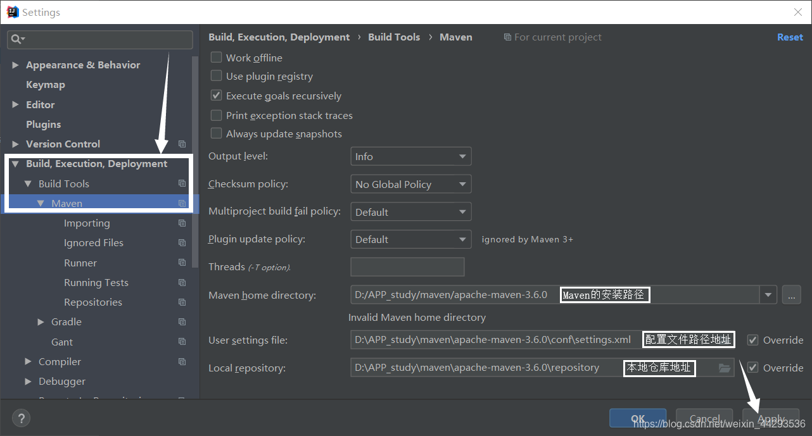Click project-level icon beside Ignored Files

182,243
